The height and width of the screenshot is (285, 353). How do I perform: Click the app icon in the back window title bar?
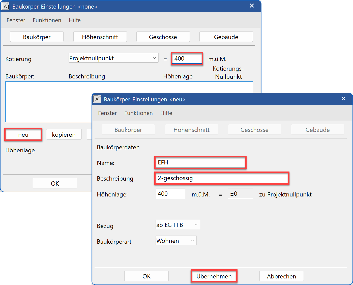tap(5, 6)
